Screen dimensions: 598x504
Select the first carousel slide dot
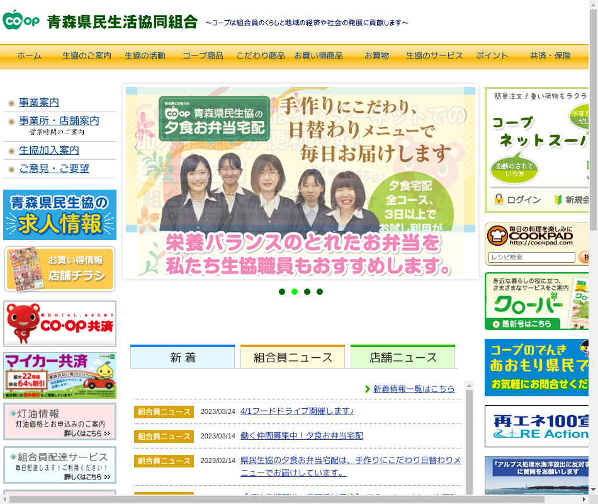(x=282, y=292)
